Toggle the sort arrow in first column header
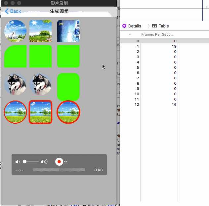Screen dimensions: 209x206 click(130, 34)
